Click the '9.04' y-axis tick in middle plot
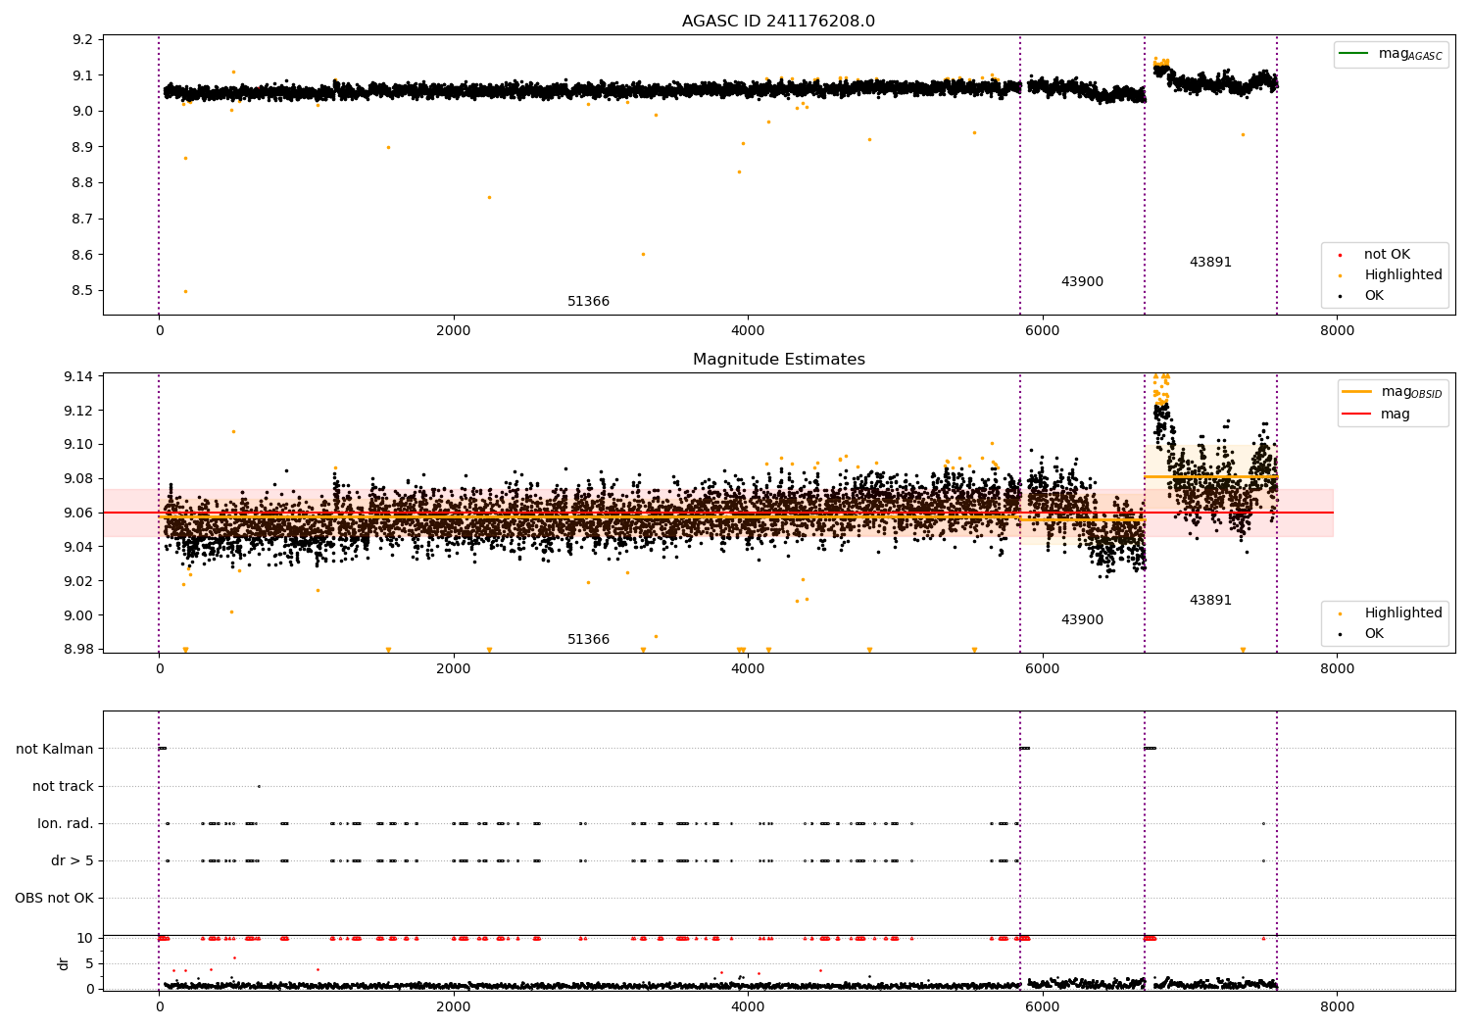Viewport: 1470px width, 1029px height. point(79,548)
